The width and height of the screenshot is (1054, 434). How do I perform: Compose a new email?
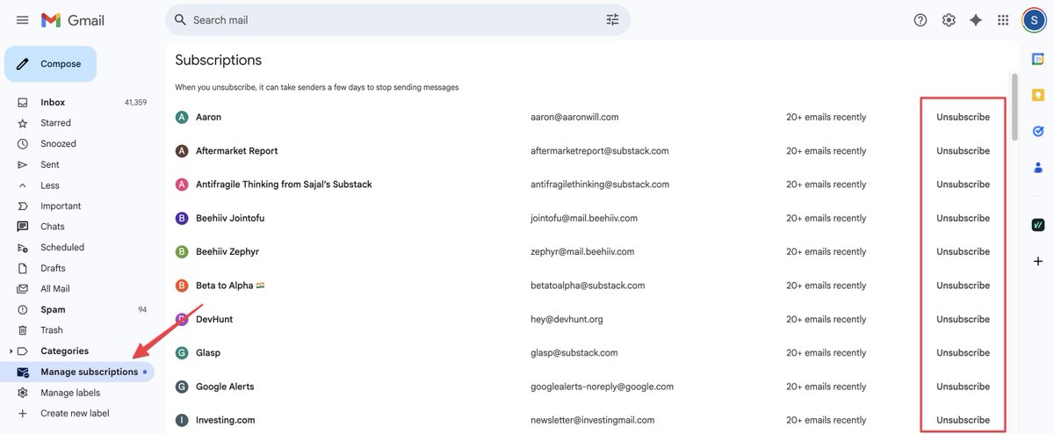pyautogui.click(x=51, y=64)
